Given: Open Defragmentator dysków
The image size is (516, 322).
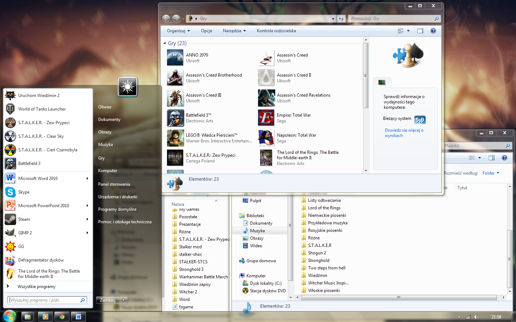Looking at the screenshot, I should pos(48,260).
